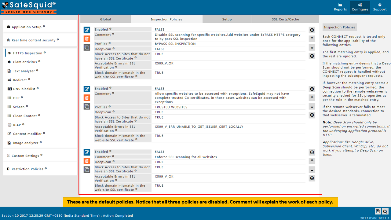Switch to the Global tab
Viewport: 391px width, 220px height.
click(x=105, y=19)
